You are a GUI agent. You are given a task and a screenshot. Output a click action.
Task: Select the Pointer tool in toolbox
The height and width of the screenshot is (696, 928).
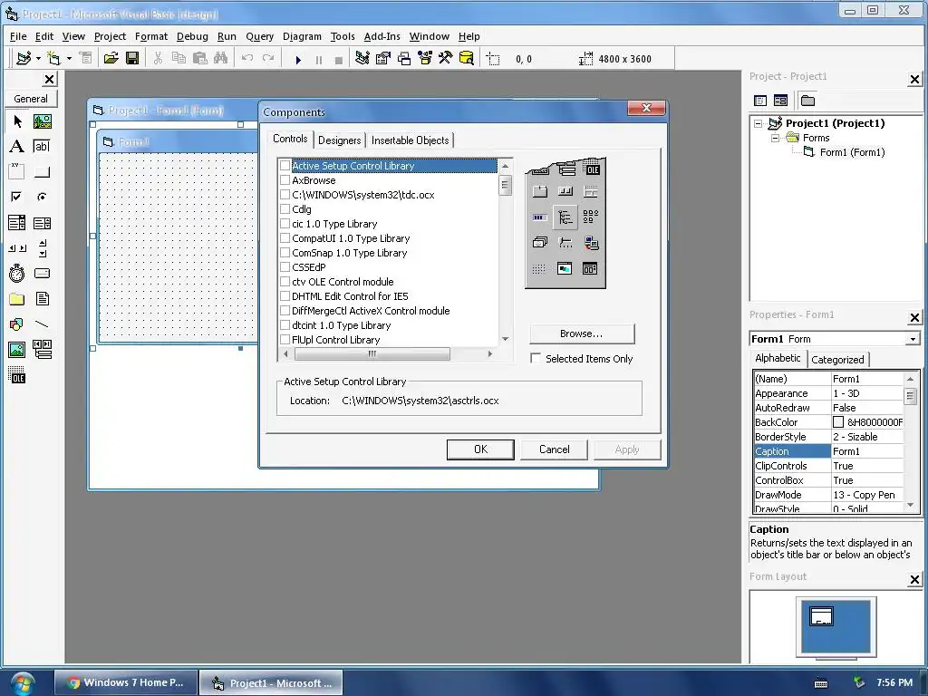tap(17, 121)
